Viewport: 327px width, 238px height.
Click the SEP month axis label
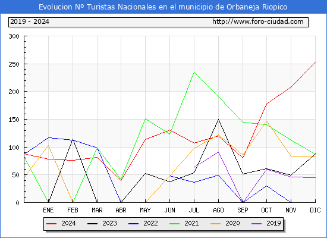243,210
